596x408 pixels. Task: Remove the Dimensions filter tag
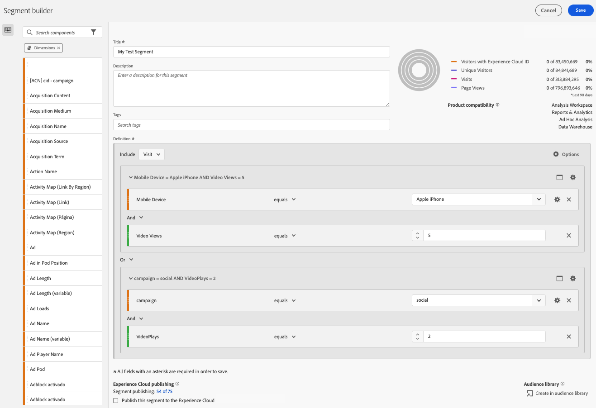[58, 48]
